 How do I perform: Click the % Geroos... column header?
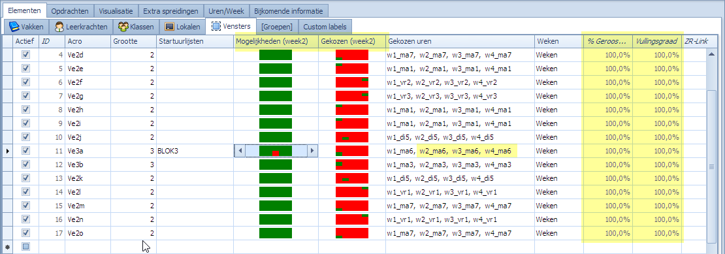[x=607, y=41]
